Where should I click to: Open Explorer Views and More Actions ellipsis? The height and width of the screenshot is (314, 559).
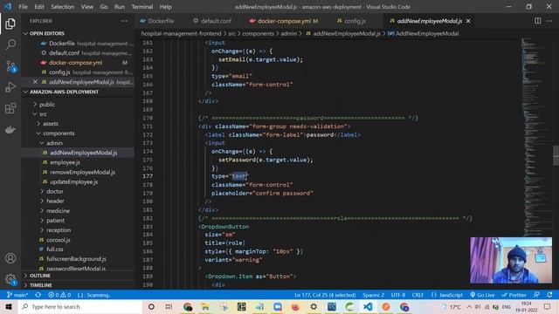(124, 21)
